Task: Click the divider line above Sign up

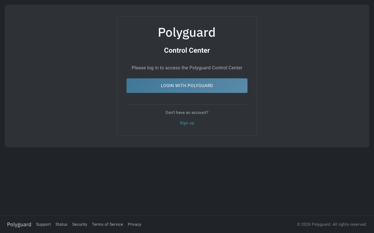Action: 187,105
